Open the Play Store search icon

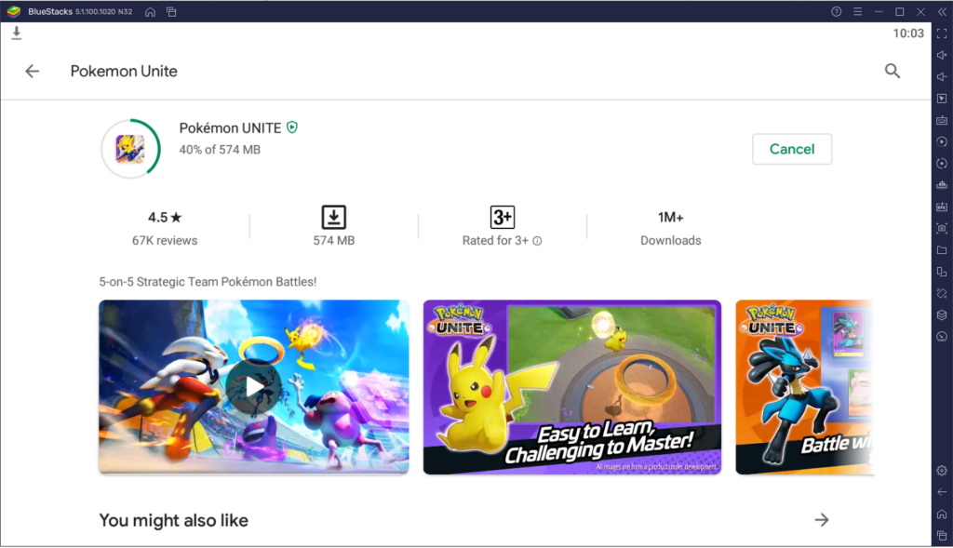click(893, 71)
